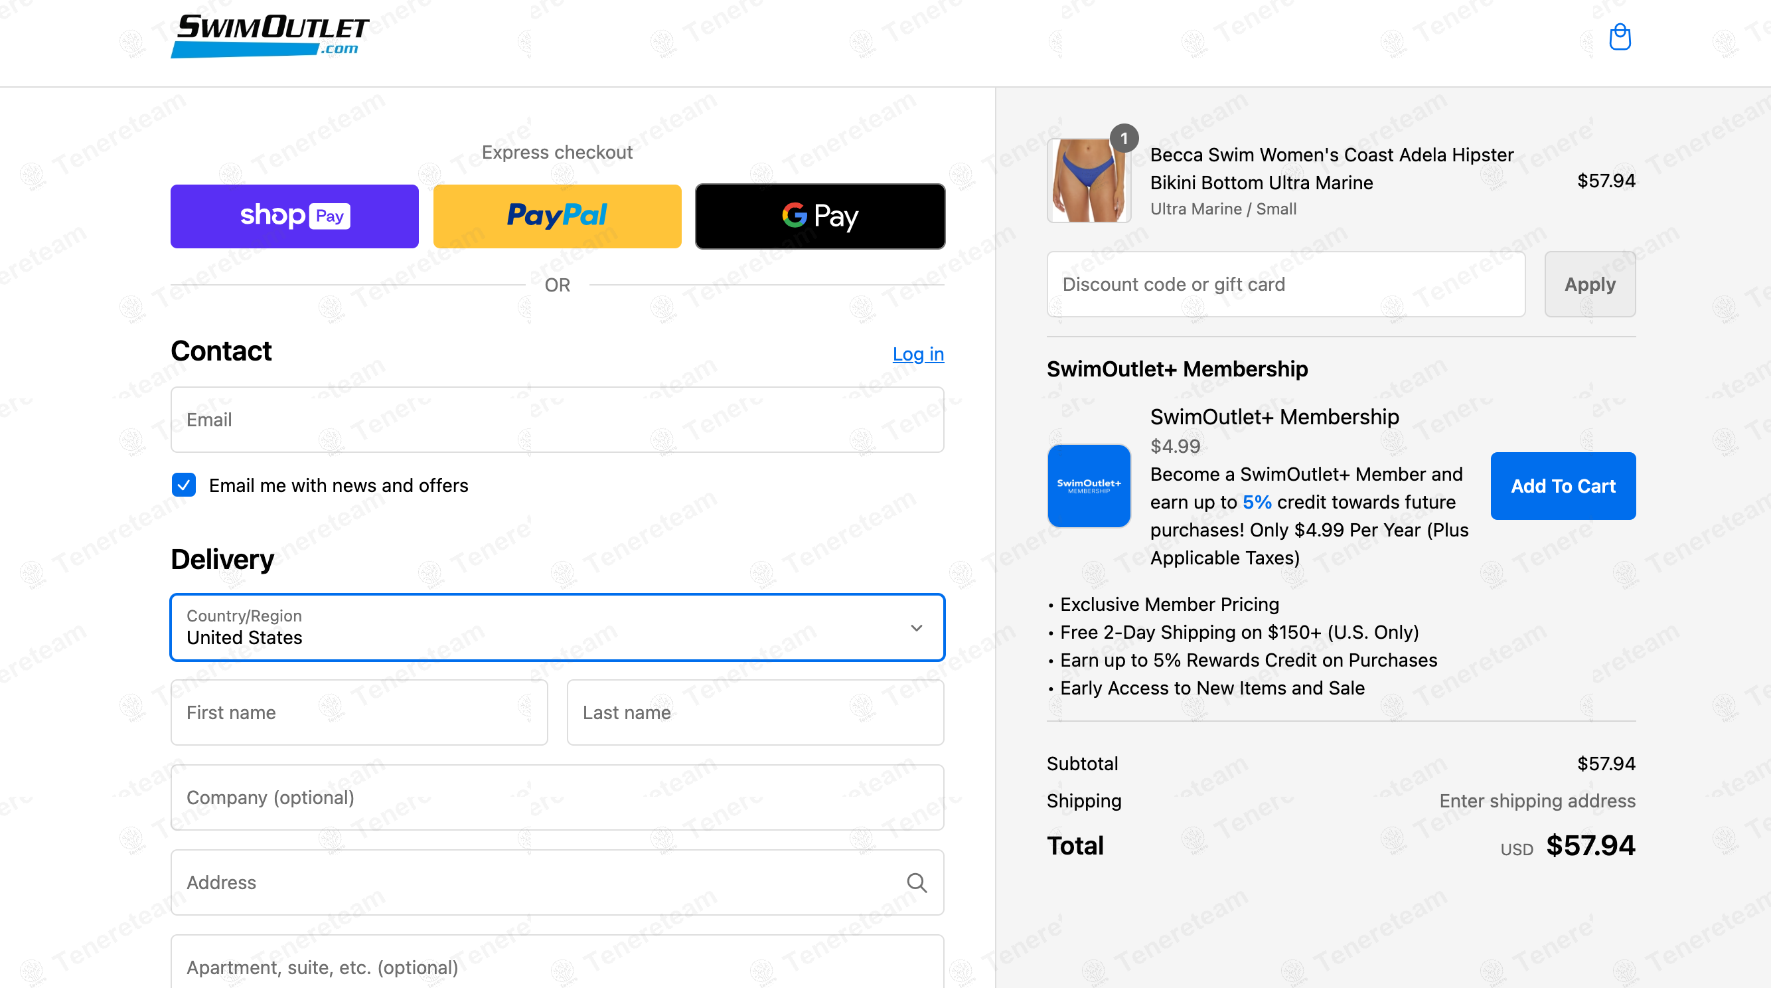Uncheck Email me with news and offers
1771x988 pixels.
(x=184, y=485)
